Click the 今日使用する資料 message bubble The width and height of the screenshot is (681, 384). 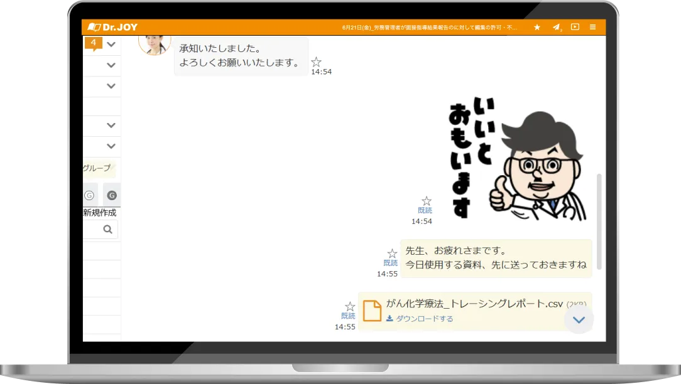pos(496,258)
